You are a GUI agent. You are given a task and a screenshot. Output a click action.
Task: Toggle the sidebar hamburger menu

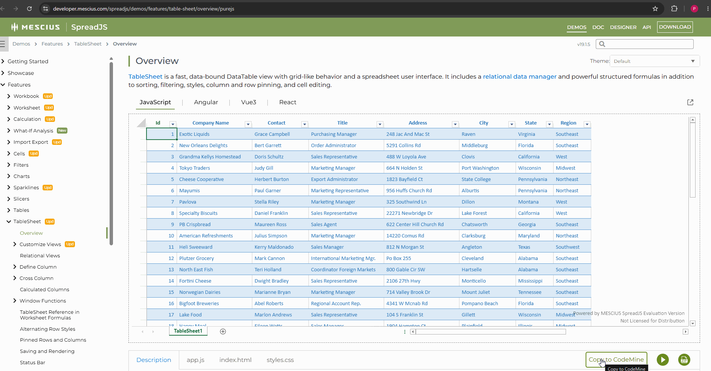click(3, 44)
